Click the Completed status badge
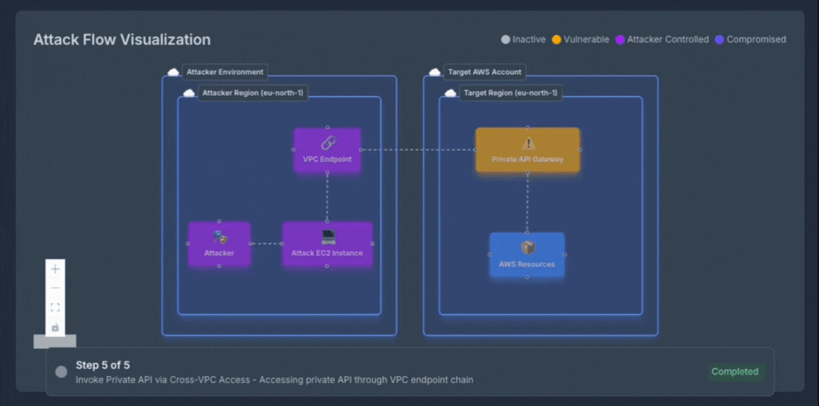819x406 pixels. point(735,372)
